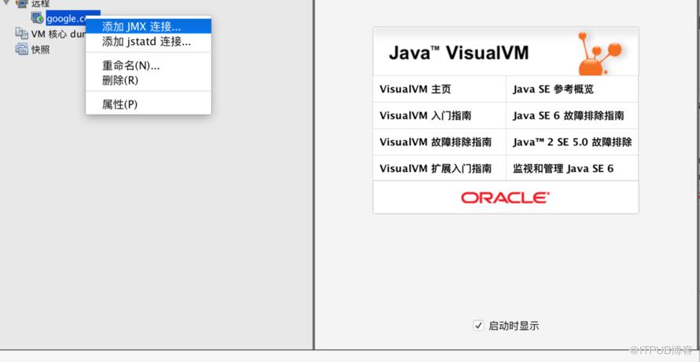Viewport: 700px width, 362px height.
Task: Open the VisualVM 扩展入门指南 link
Action: pyautogui.click(x=435, y=168)
